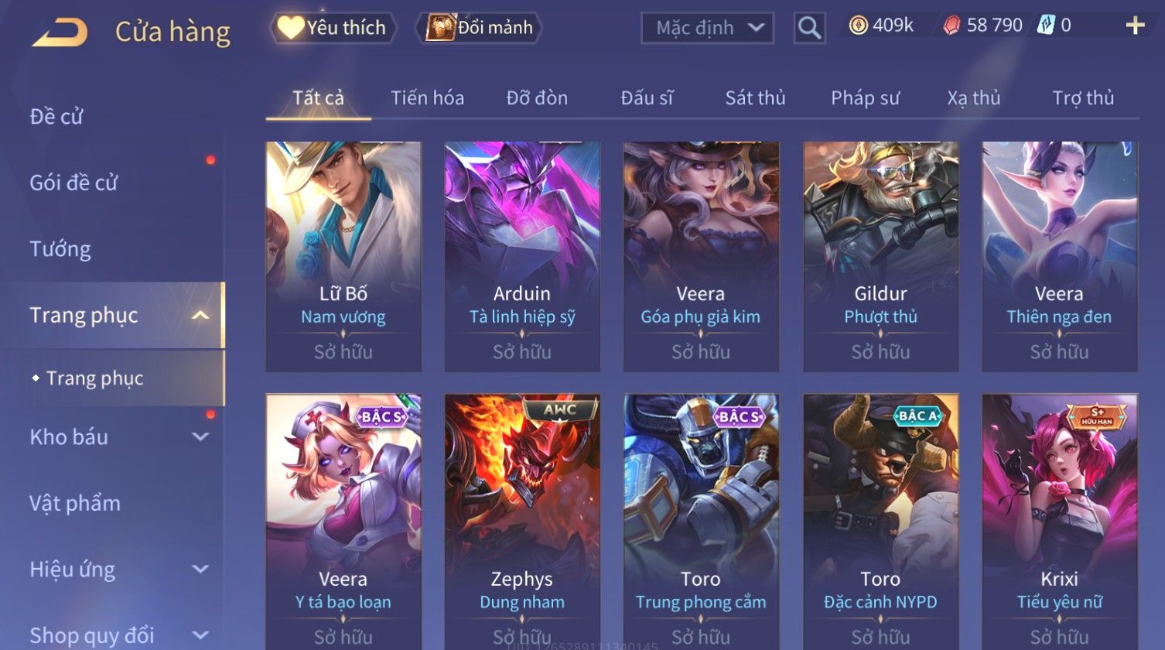This screenshot has height=650, width=1165.
Task: Open Yêu thích favorites heart button
Action: (x=333, y=28)
